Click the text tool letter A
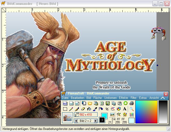The height and width of the screenshot is (132, 171). [x=125, y=109]
